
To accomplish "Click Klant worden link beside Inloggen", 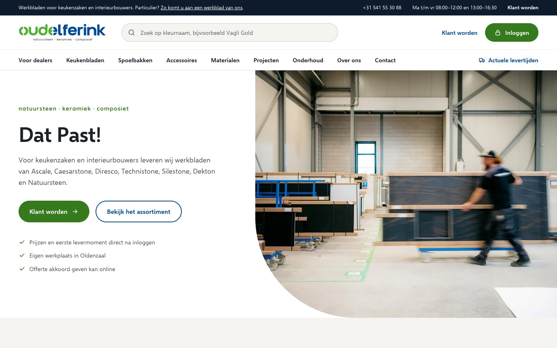I will 460,33.
